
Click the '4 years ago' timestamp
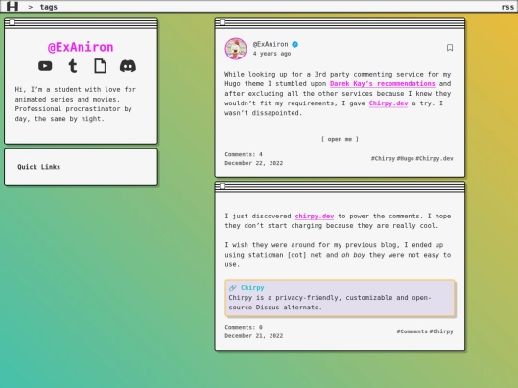click(271, 54)
